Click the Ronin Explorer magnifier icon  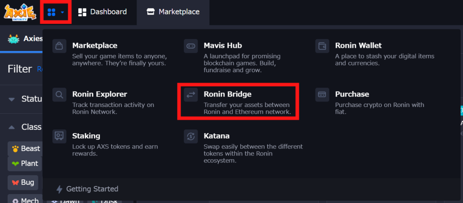pyautogui.click(x=59, y=95)
